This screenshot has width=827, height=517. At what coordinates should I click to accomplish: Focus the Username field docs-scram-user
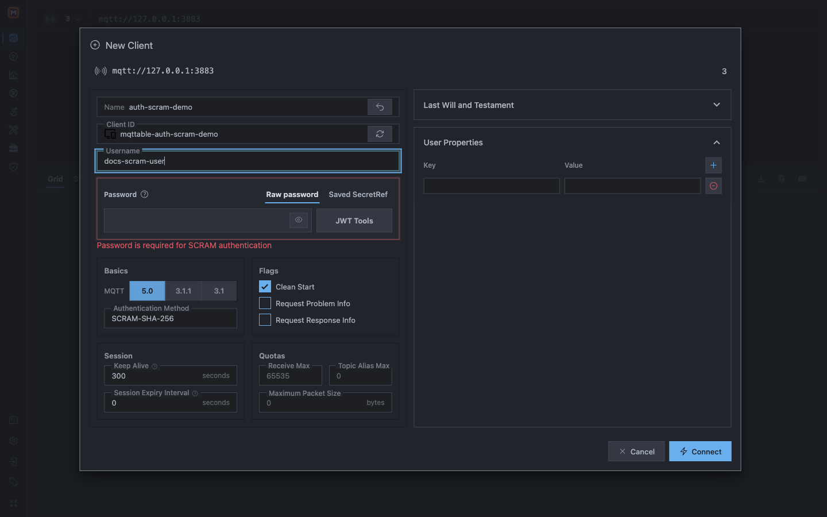(248, 161)
